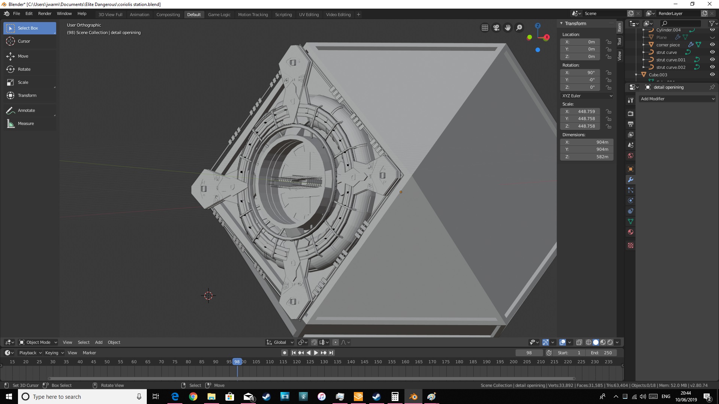The width and height of the screenshot is (719, 404).
Task: Activate the Move tool
Action: [30, 56]
